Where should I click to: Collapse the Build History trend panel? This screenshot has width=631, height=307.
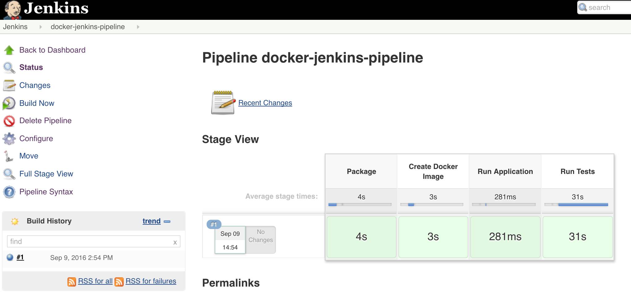167,222
